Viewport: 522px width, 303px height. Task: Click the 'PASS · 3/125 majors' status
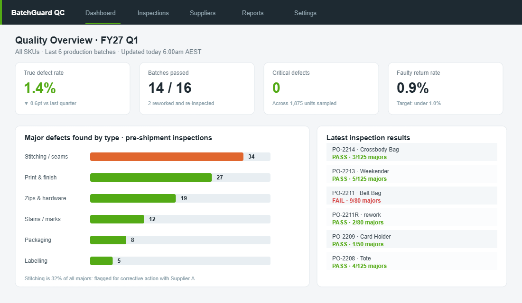(359, 157)
